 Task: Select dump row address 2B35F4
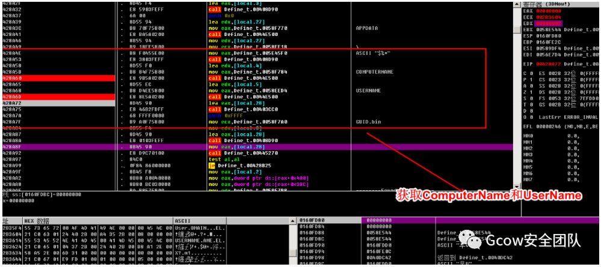(x=12, y=227)
